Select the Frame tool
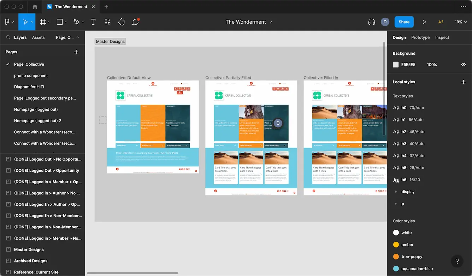The image size is (472, 276). [43, 22]
